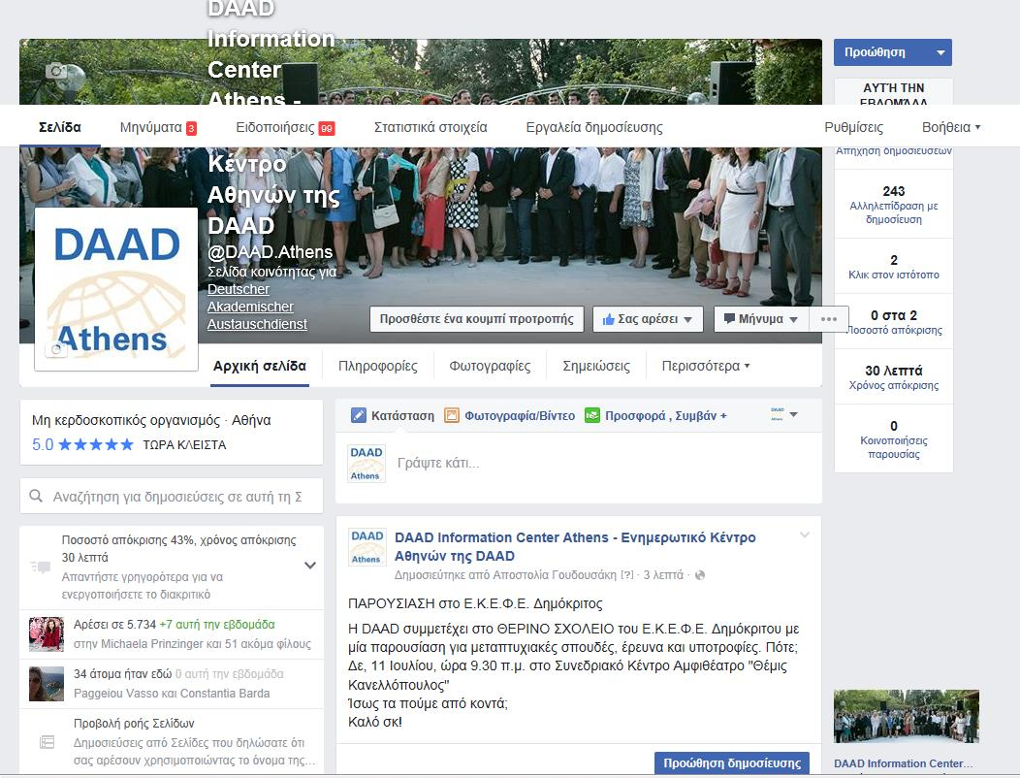The image size is (1020, 778).
Task: Open the Ρυθμίσεις page settings
Action: 853,127
